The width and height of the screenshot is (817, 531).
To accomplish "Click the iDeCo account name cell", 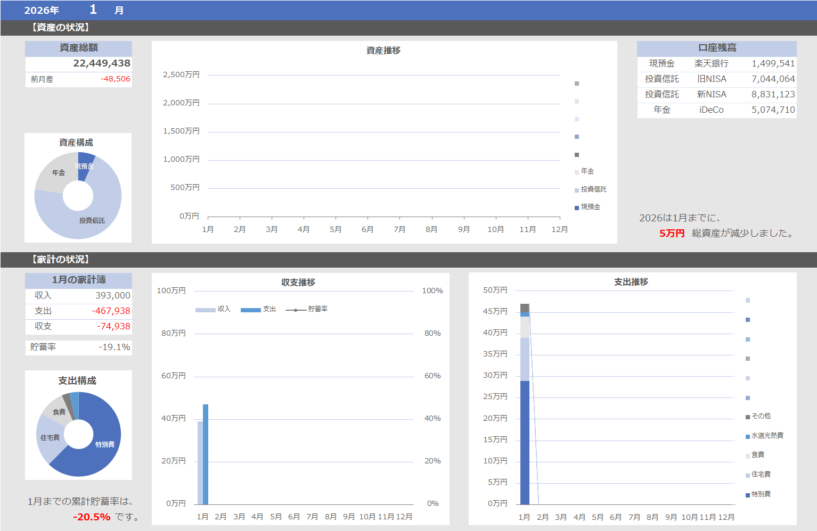I will 711,110.
